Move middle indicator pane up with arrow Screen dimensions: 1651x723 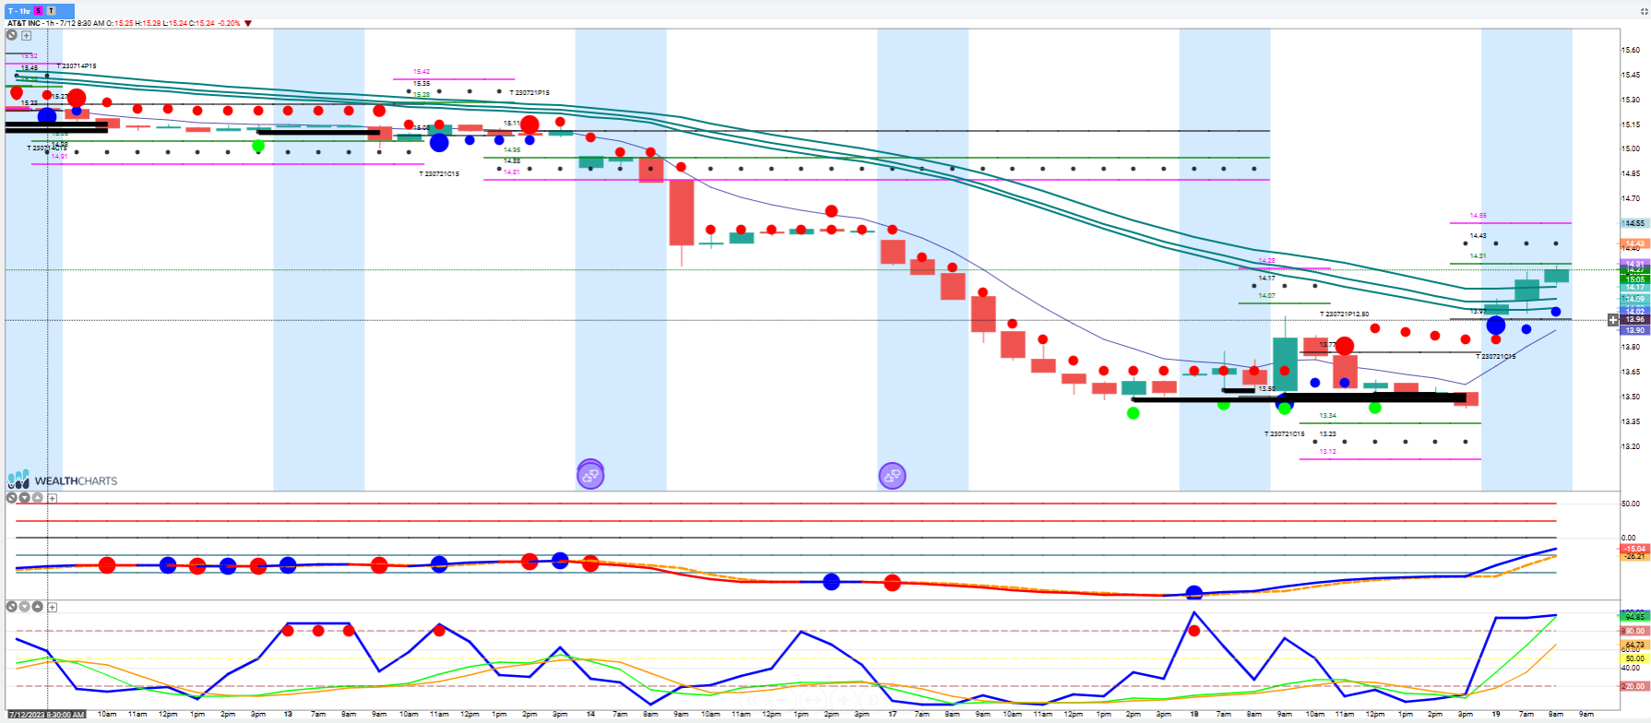point(38,498)
